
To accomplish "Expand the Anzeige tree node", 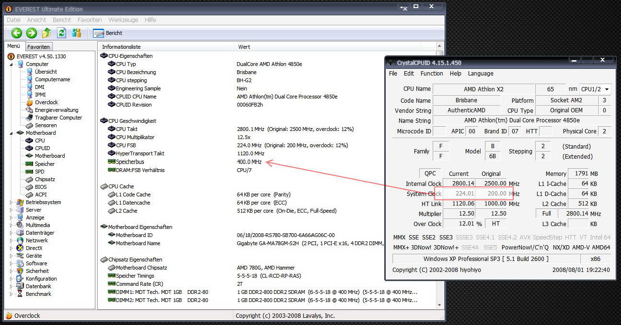I will [x=12, y=217].
